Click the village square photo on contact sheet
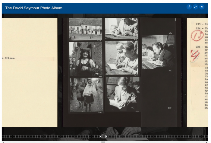This screenshot has width=211, height=143. click(x=85, y=29)
